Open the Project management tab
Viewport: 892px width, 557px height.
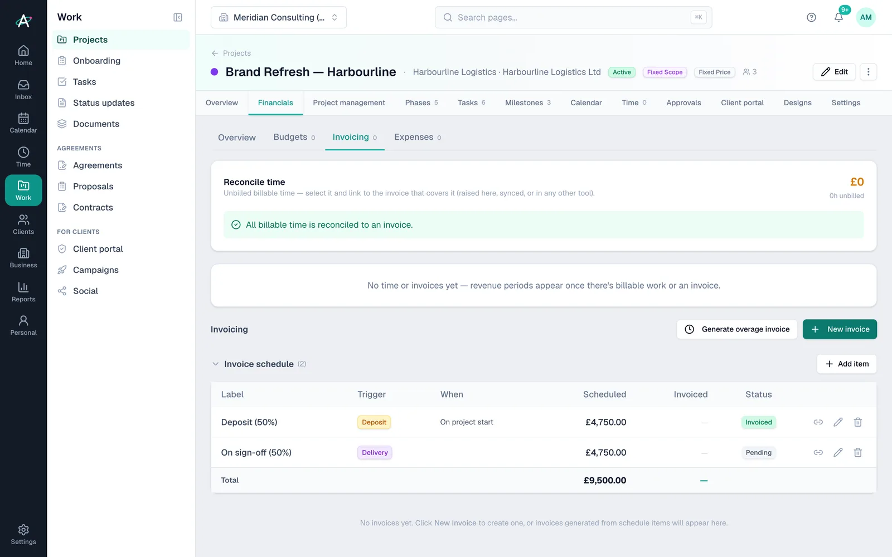tap(349, 102)
